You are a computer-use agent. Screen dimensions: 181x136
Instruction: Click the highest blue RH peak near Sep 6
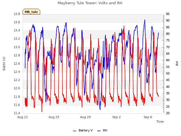click(145, 20)
